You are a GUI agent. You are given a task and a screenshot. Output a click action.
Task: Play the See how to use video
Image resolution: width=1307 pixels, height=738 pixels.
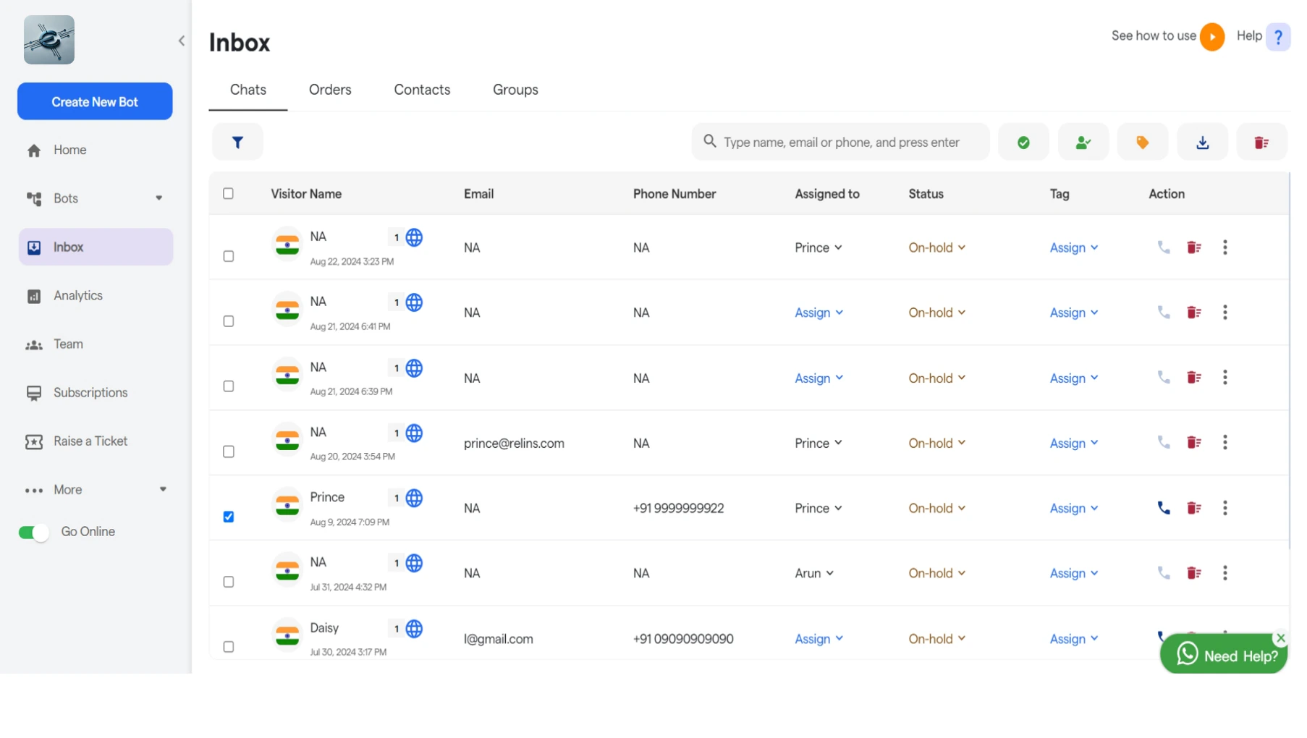click(1212, 37)
